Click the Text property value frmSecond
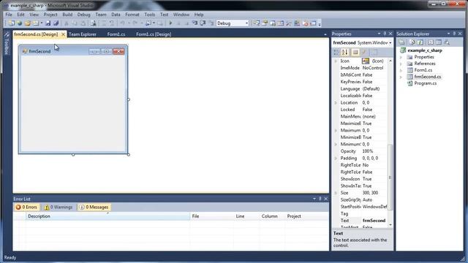Viewport: 468px width, 263px height. (374, 221)
